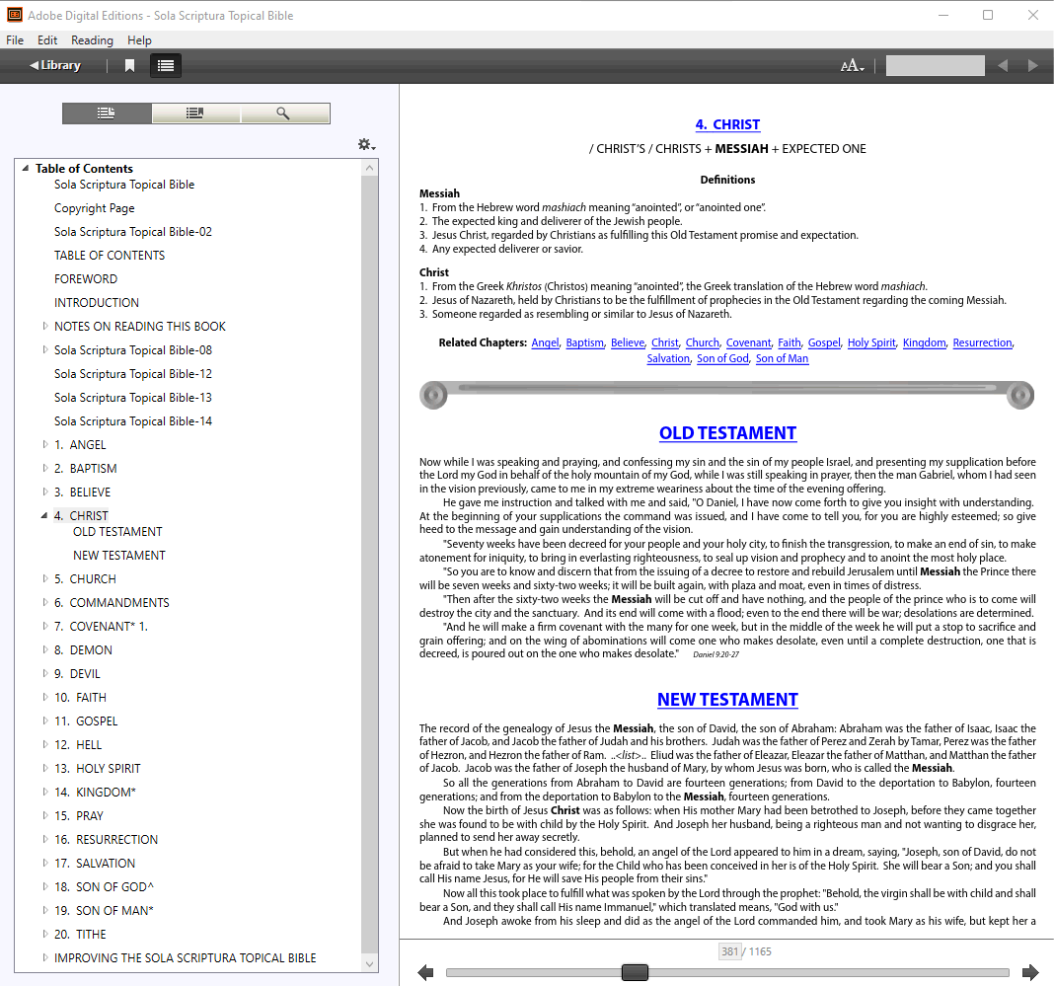Viewport: 1054px width, 986px height.
Task: Open the navigation panel gear options
Action: [x=366, y=144]
